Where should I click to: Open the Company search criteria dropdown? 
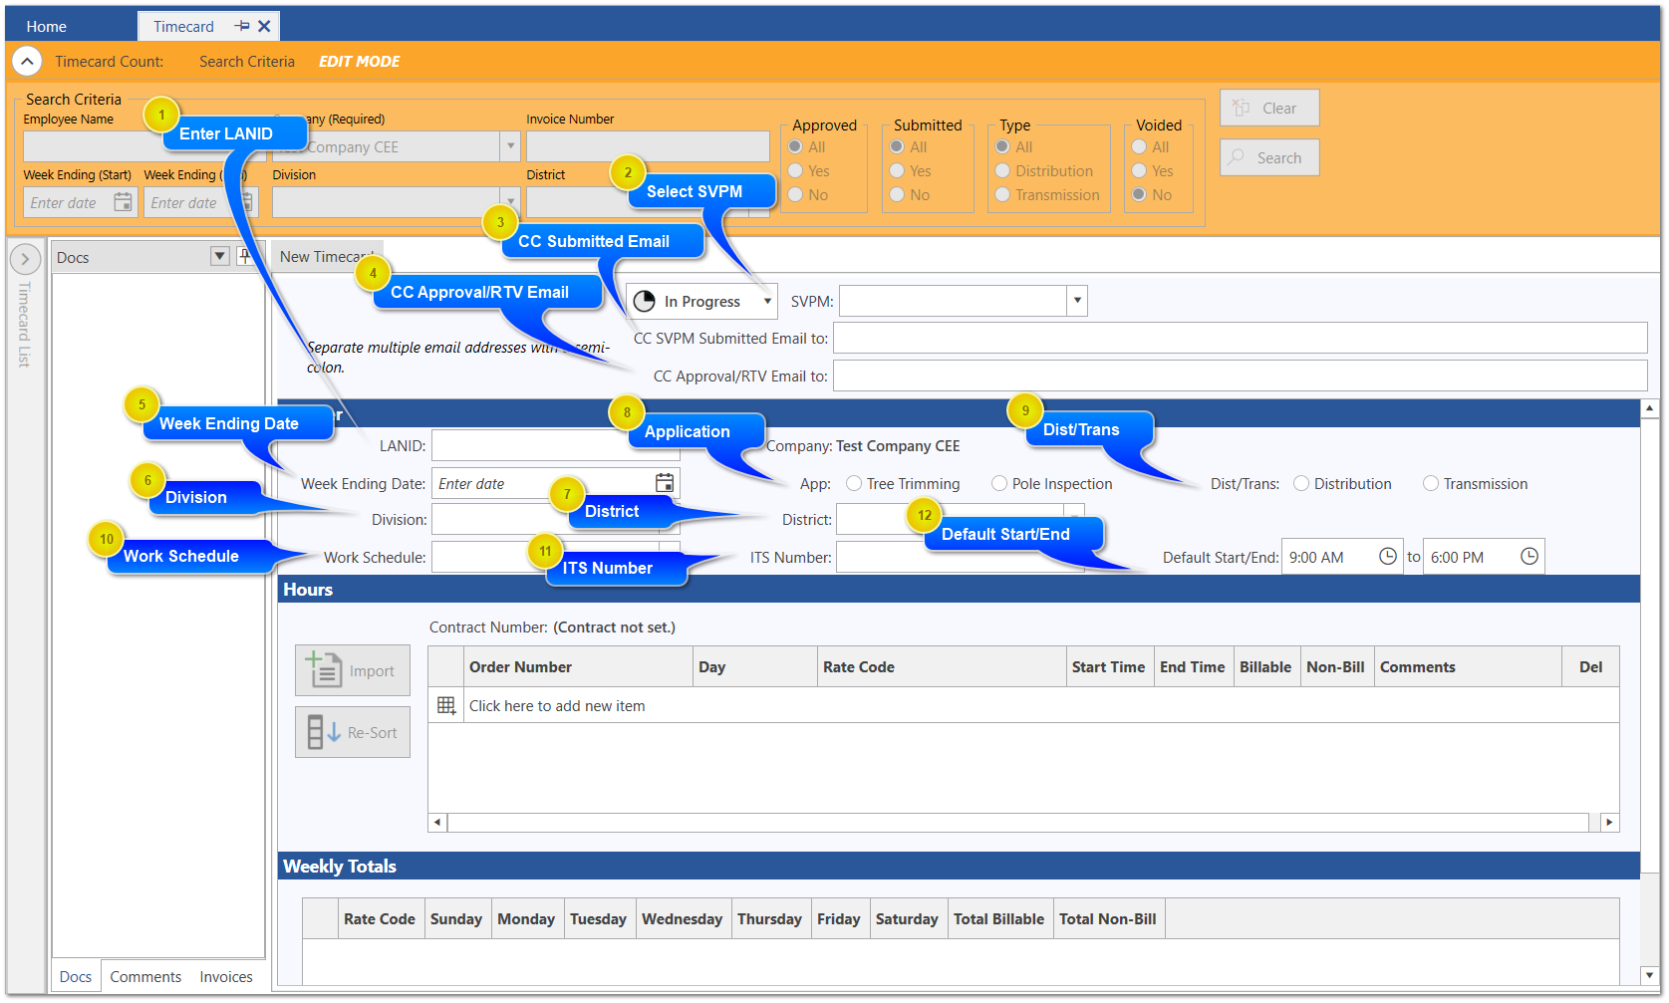coord(510,146)
